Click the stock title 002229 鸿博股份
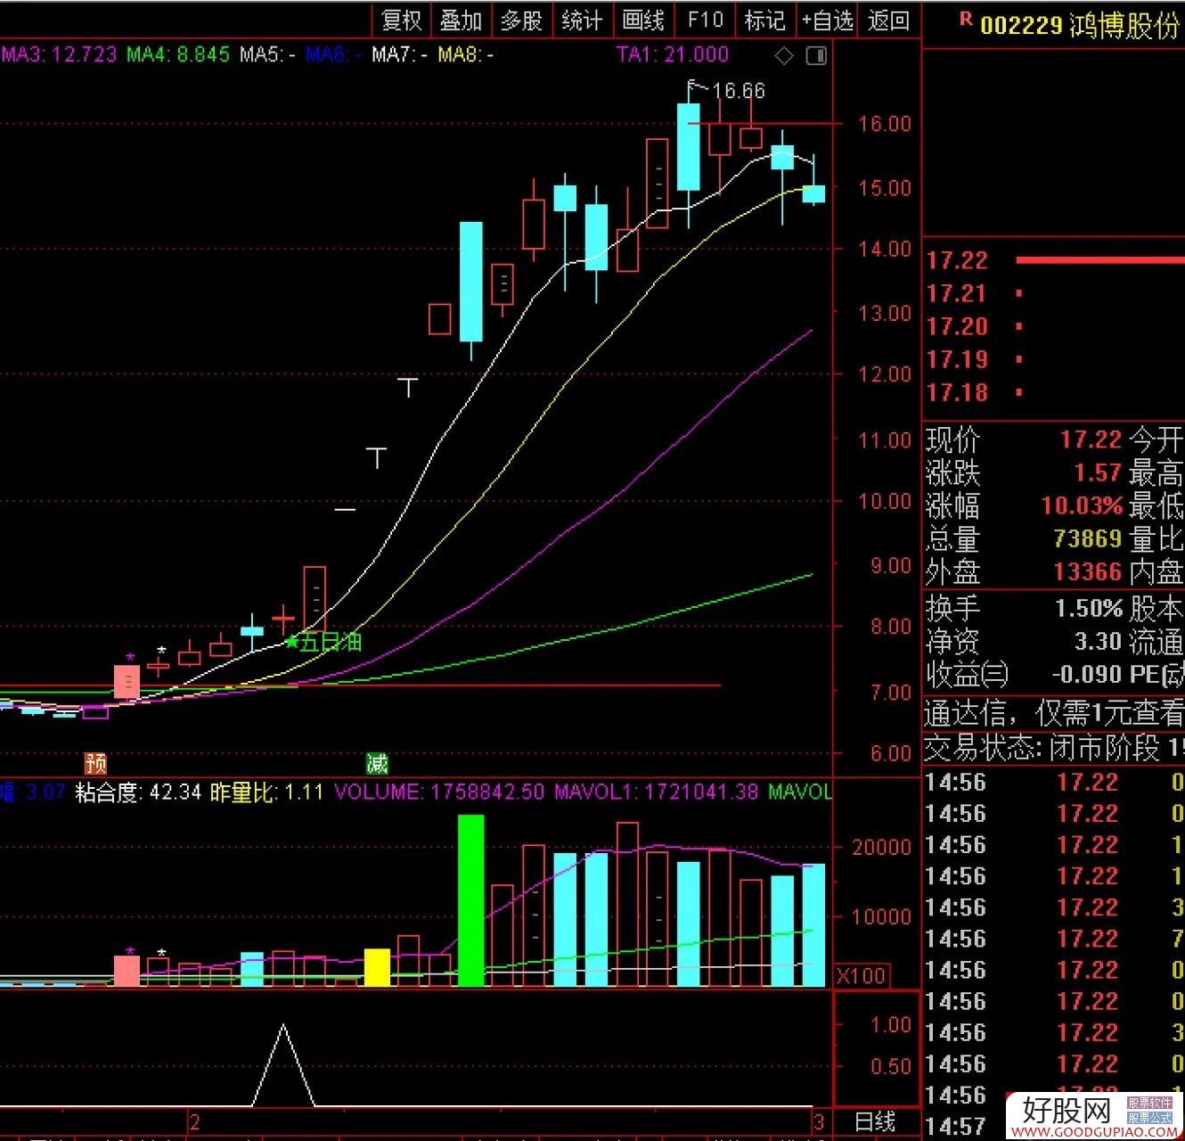 point(1079,25)
